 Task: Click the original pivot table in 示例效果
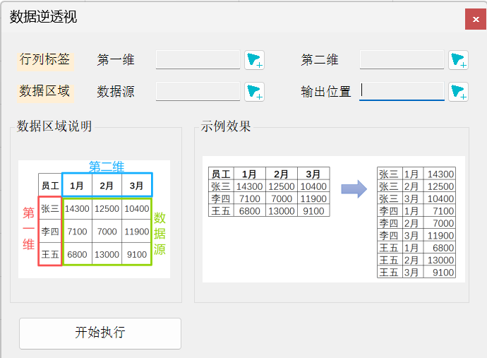pos(269,192)
